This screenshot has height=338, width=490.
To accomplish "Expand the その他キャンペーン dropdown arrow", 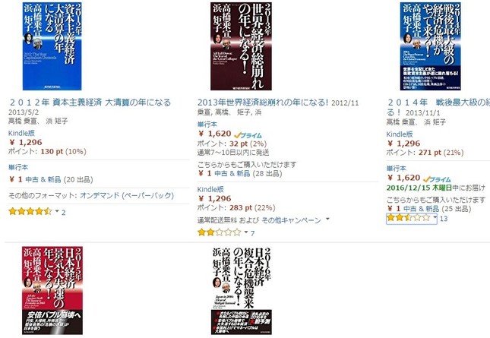I will 327,219.
